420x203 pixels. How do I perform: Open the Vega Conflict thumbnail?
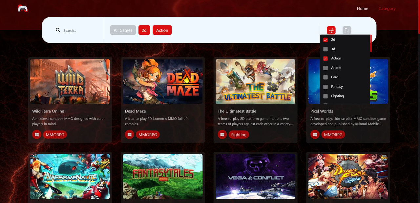(255, 177)
